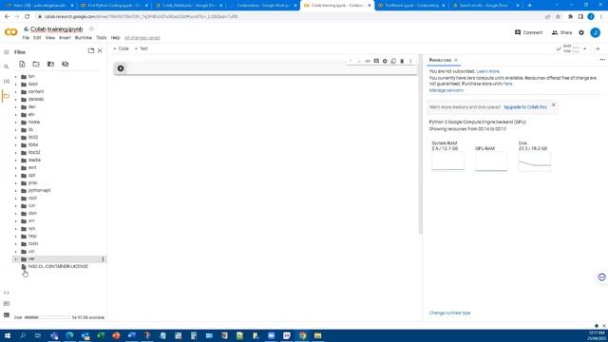
Task: Click the Share button
Action: [x=561, y=32]
